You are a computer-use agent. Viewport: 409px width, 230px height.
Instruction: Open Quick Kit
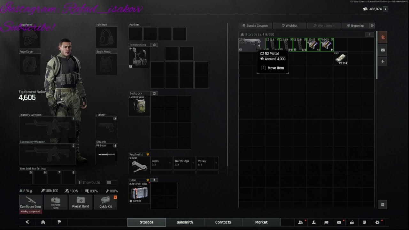(105, 202)
